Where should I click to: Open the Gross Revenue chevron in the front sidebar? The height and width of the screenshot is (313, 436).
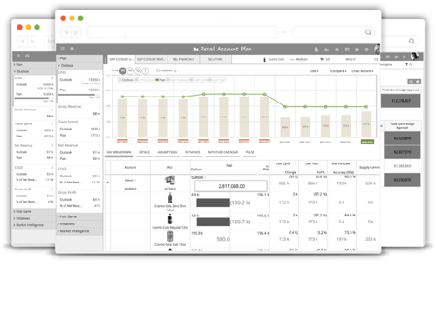[x=99, y=107]
